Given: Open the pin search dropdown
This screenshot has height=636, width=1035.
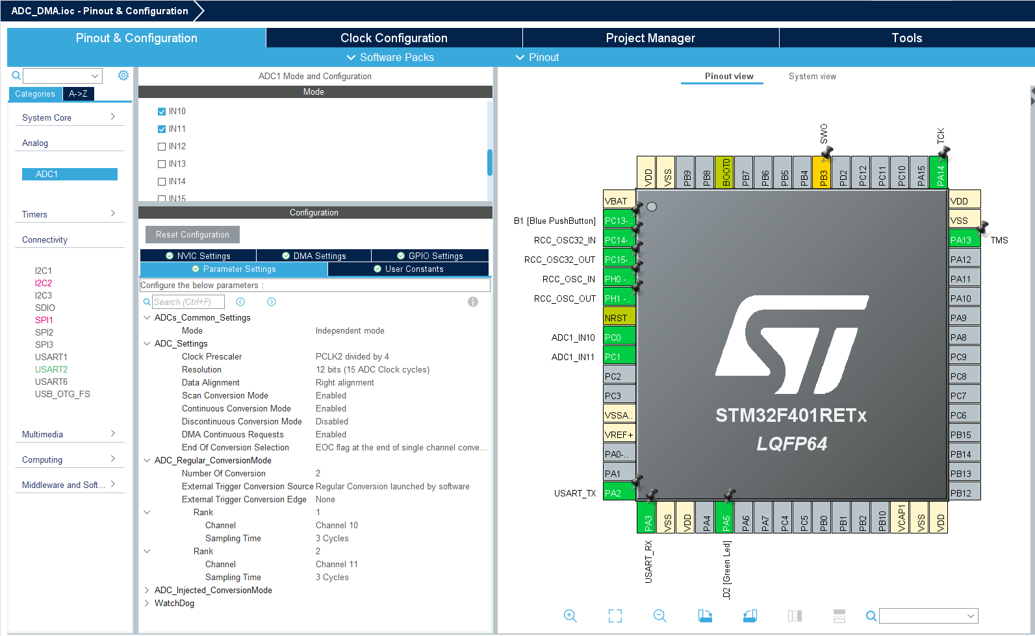Looking at the screenshot, I should click(971, 616).
